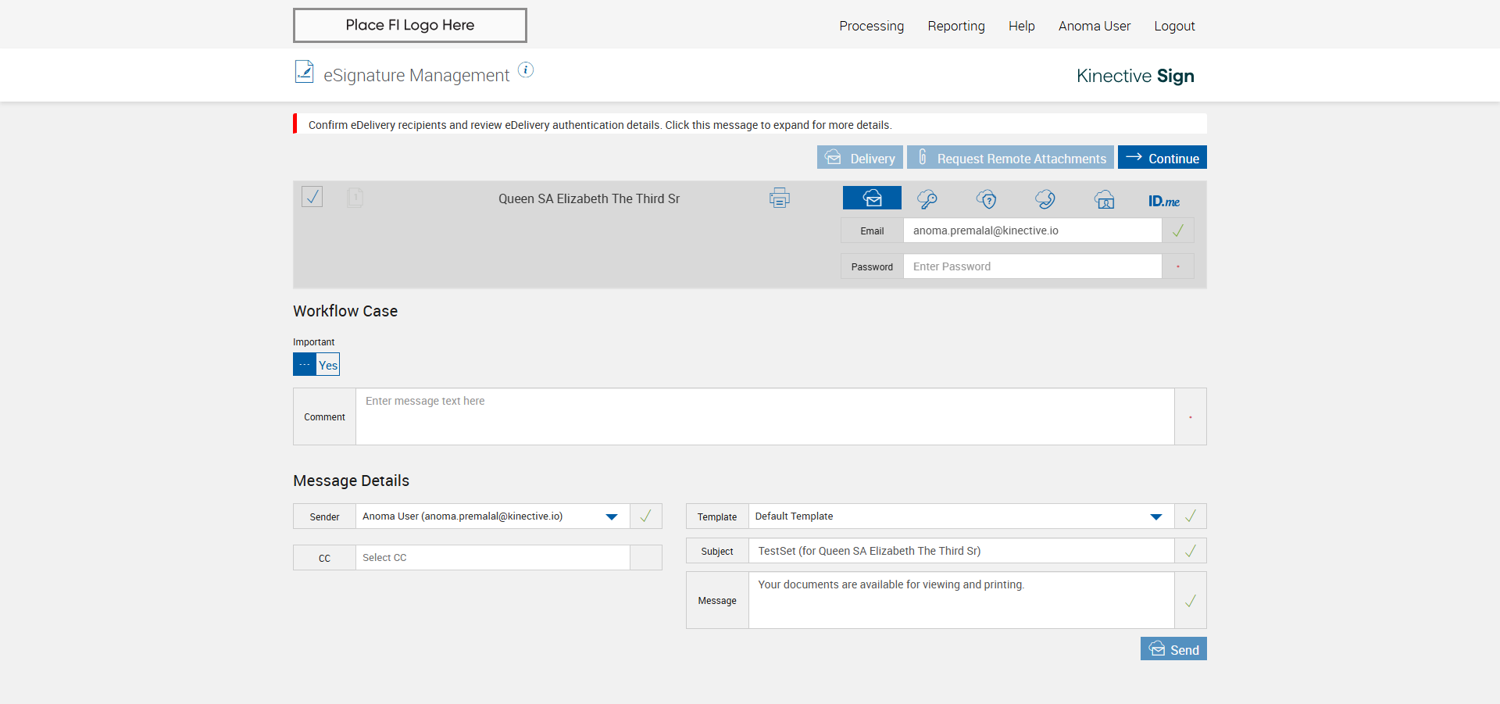Open the Select CC field
1500x704 pixels.
pyautogui.click(x=492, y=558)
